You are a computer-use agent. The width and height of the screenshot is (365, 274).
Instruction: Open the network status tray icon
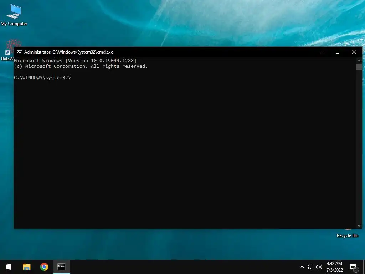[x=310, y=267]
